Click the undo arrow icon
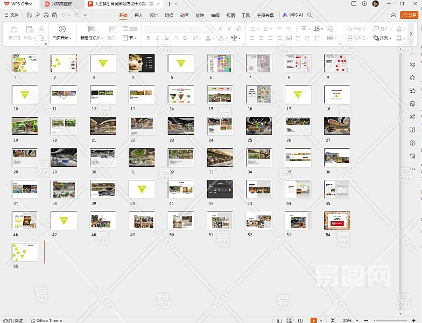 coord(63,15)
